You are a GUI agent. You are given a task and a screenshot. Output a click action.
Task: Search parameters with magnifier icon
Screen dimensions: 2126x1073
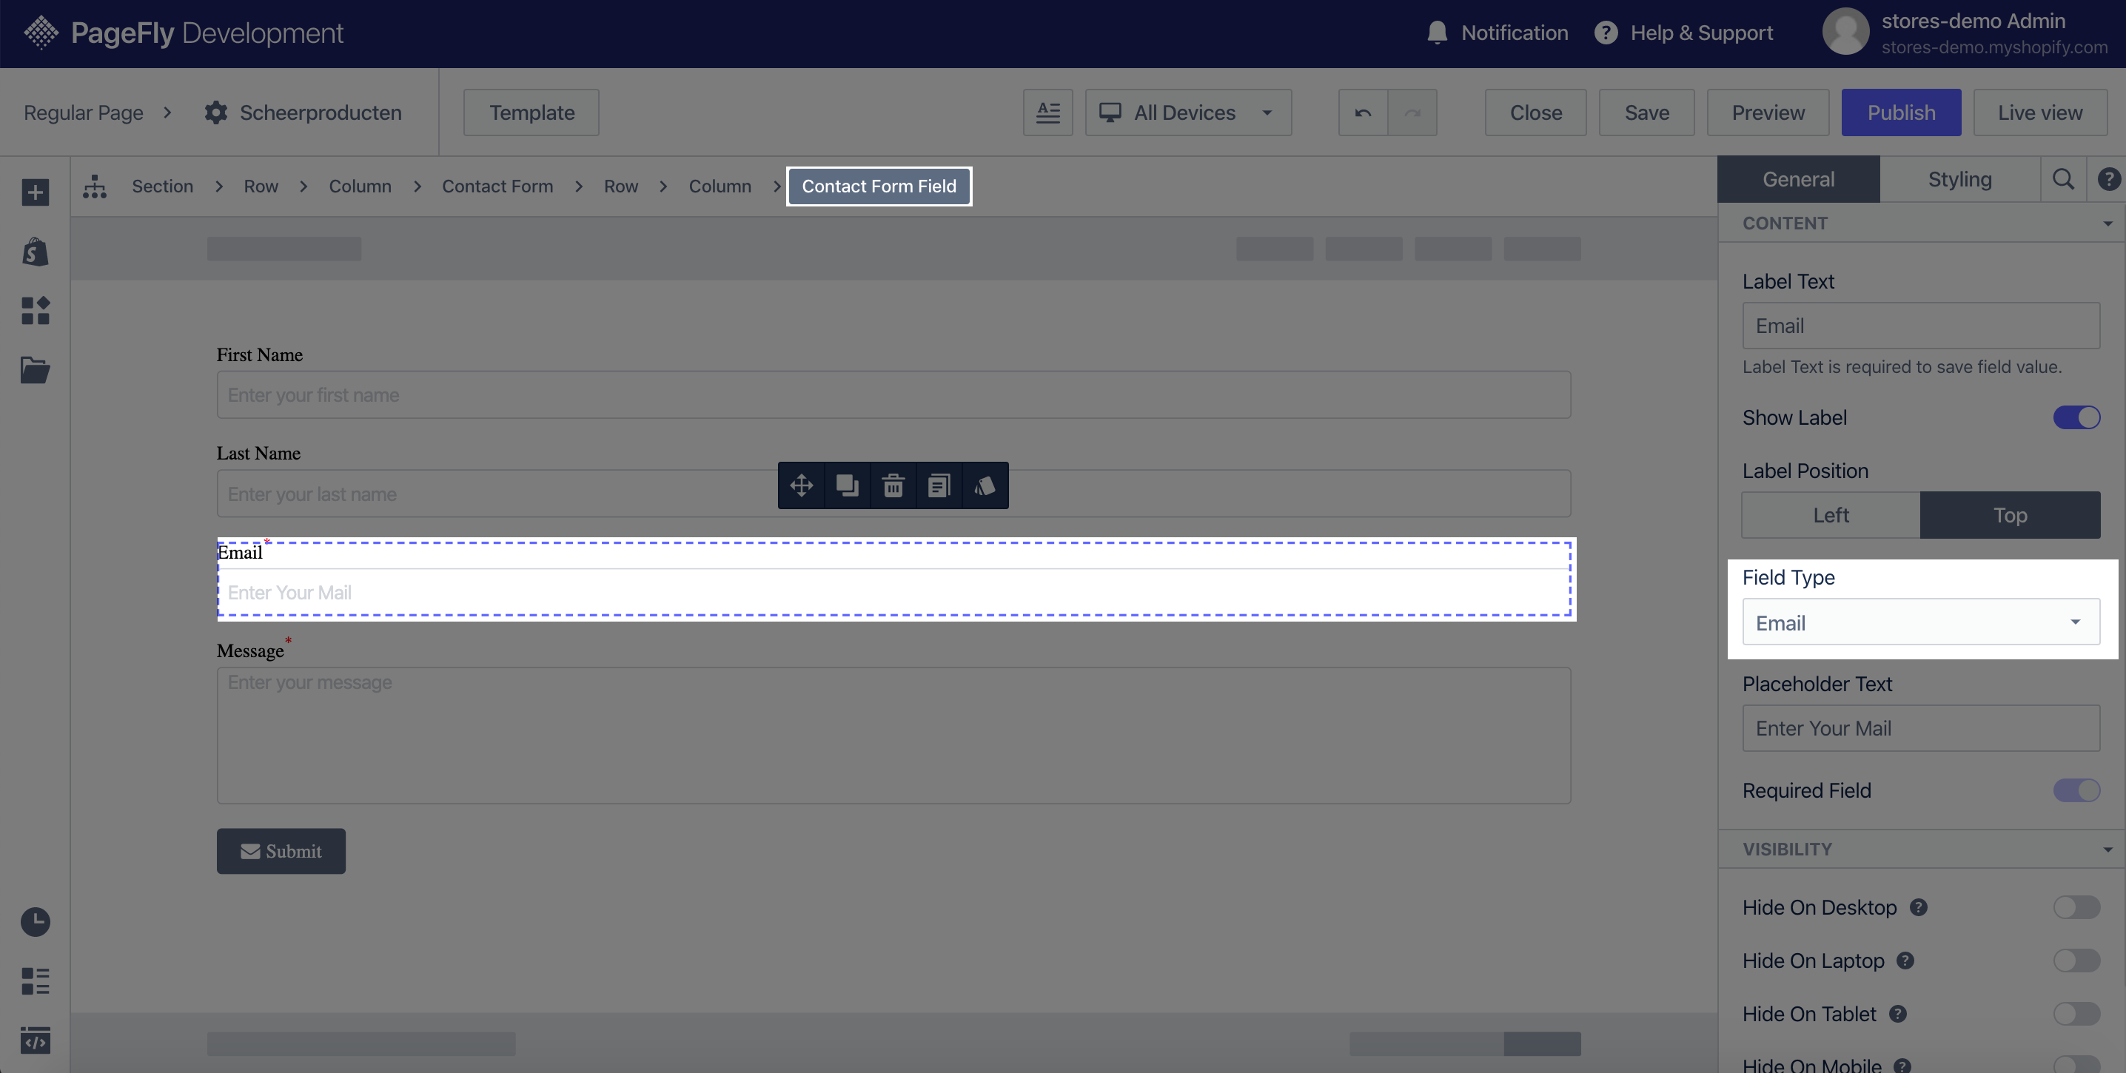point(2062,179)
